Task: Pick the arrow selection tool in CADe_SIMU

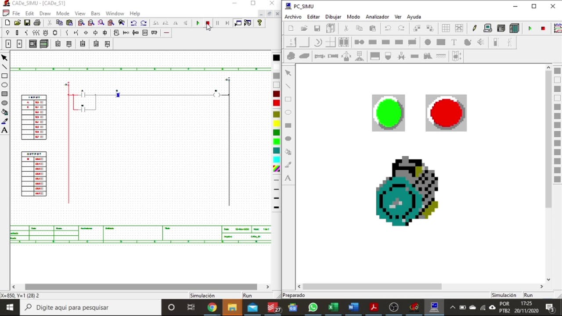Action: tap(4, 57)
